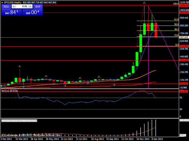
Task: Click the Fibonacci 100.0 level label
Action: click(x=176, y=4)
